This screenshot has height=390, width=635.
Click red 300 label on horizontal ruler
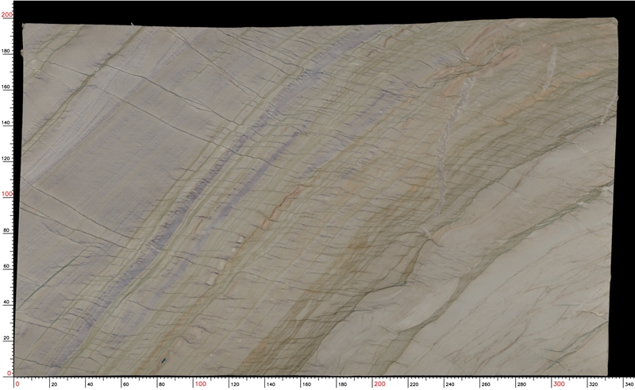[559, 384]
